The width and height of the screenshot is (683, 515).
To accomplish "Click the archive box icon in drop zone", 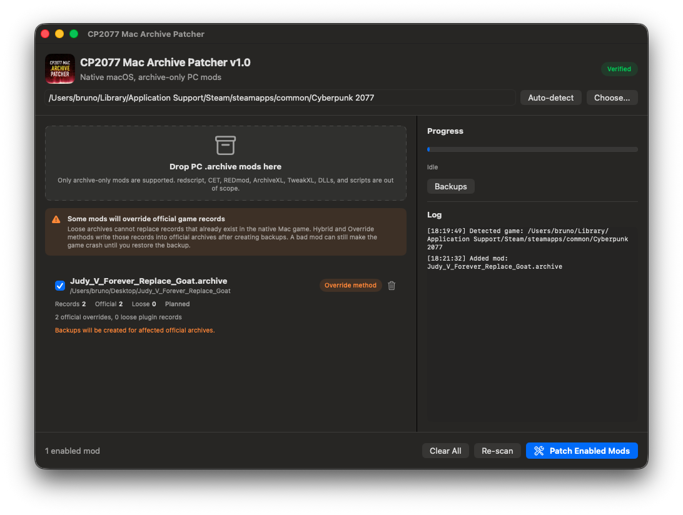I will click(x=225, y=146).
